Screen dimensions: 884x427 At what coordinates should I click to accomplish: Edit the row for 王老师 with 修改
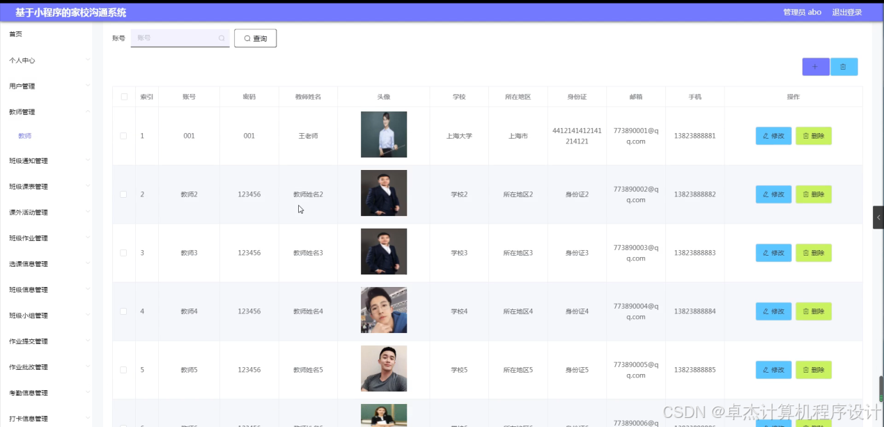(773, 136)
